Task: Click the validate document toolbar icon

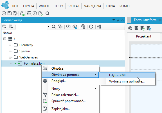Action: pyautogui.click(x=40, y=13)
